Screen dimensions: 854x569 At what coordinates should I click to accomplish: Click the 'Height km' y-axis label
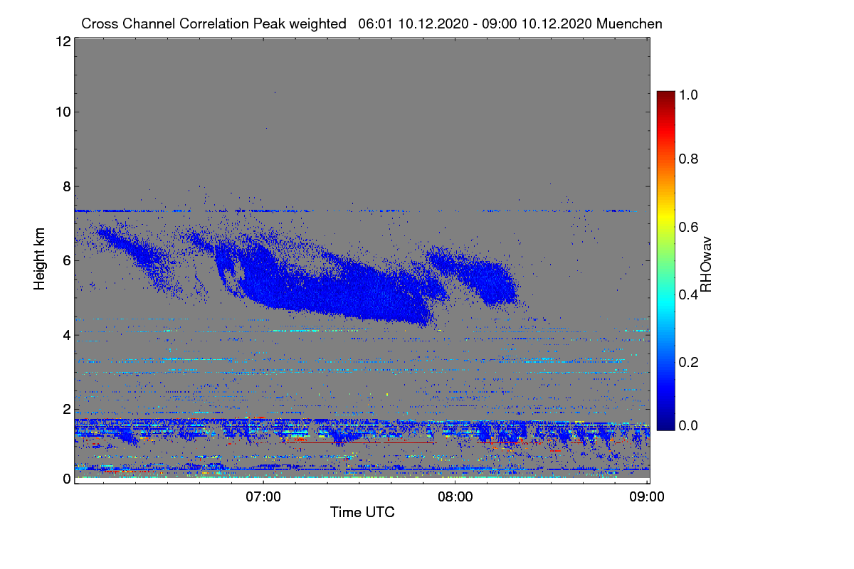pyautogui.click(x=40, y=259)
